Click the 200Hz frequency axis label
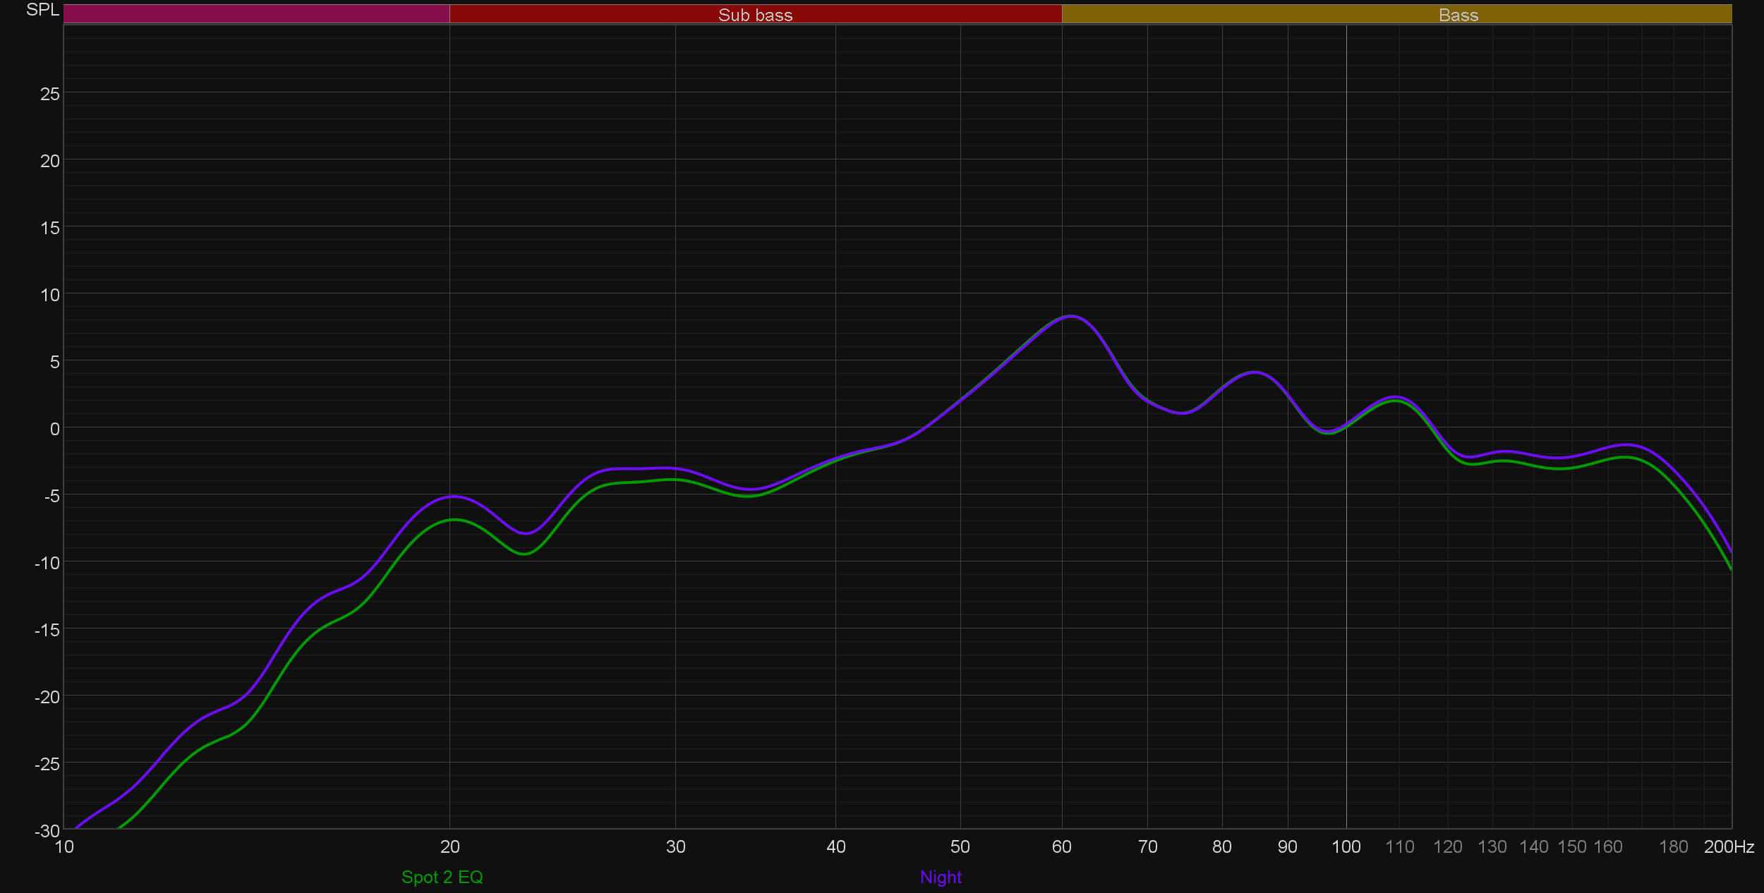 click(x=1728, y=846)
